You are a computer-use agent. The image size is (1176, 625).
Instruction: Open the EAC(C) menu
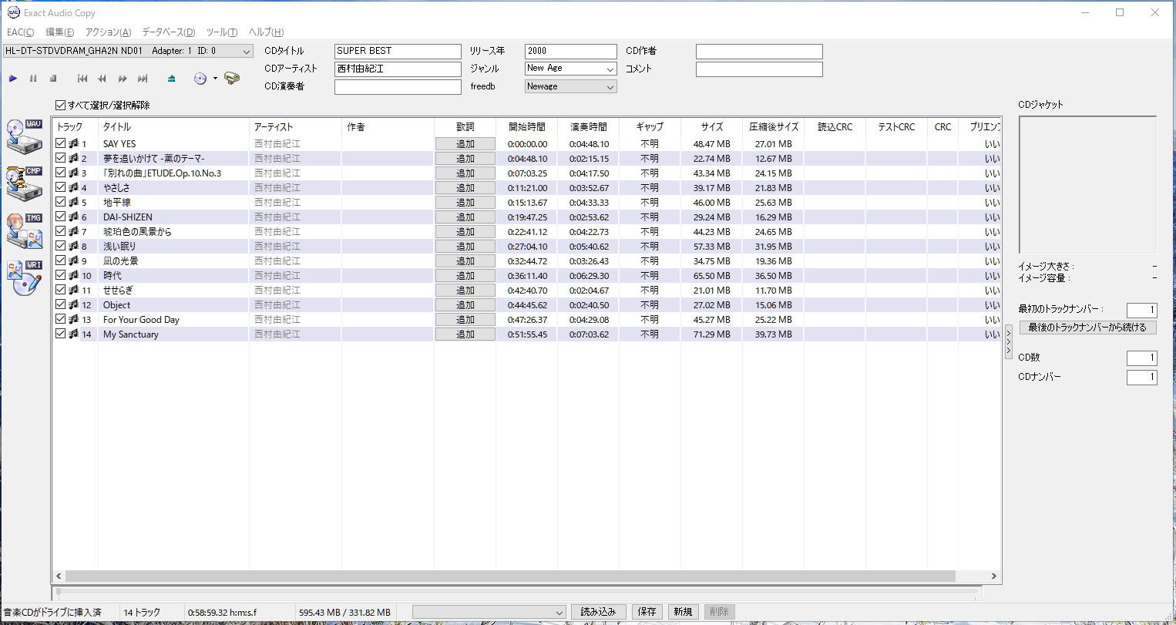pyautogui.click(x=21, y=32)
